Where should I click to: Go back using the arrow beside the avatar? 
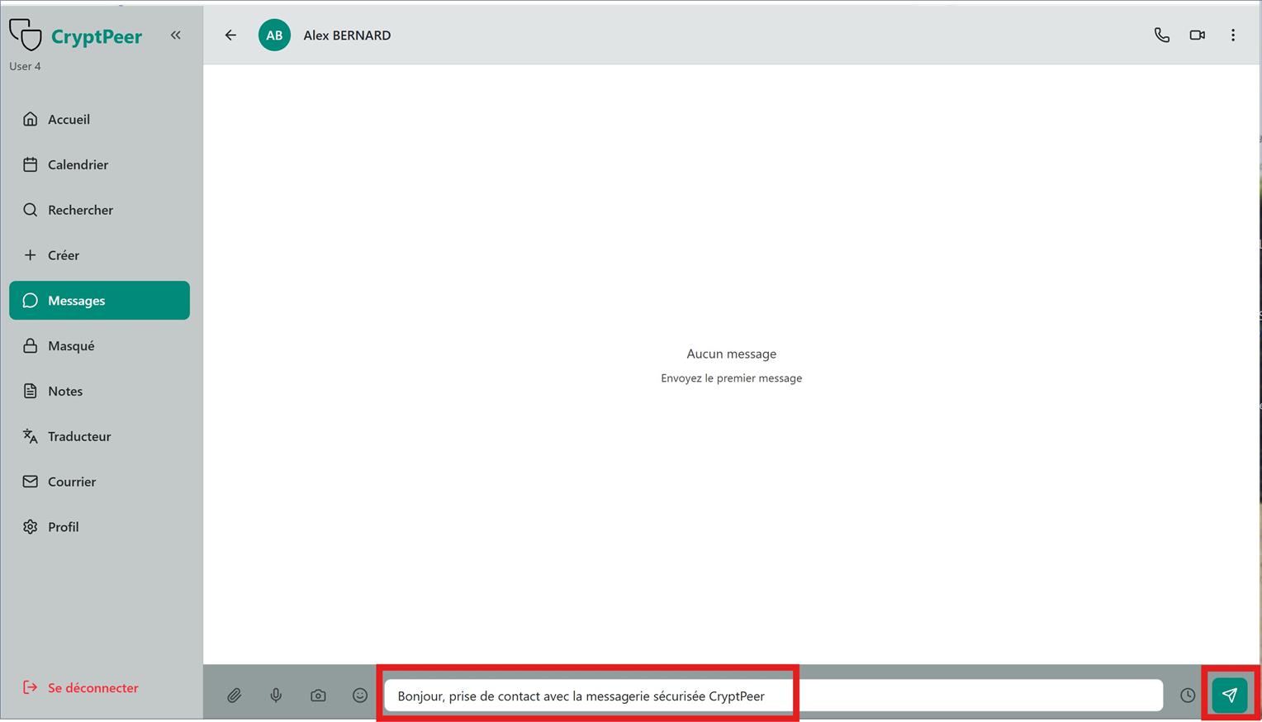tap(230, 36)
